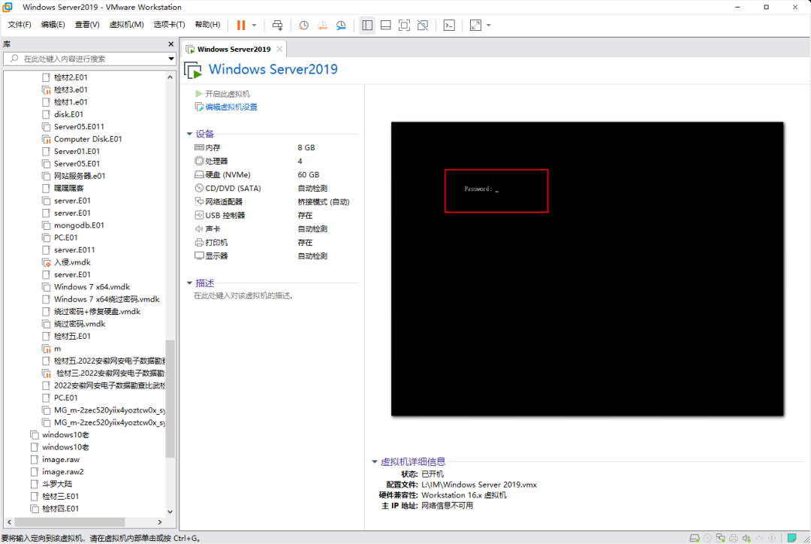Collapse the 虚拟机详细信息 section

pyautogui.click(x=375, y=461)
